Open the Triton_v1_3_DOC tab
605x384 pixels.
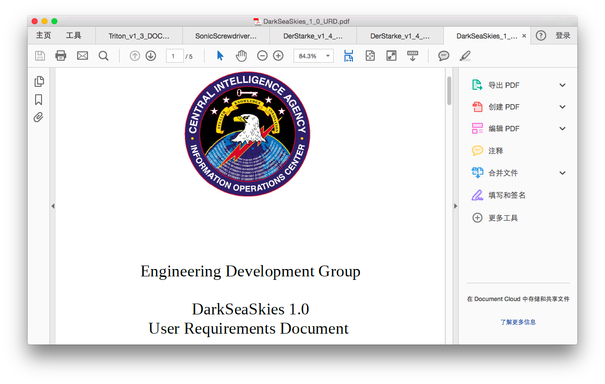coord(139,36)
